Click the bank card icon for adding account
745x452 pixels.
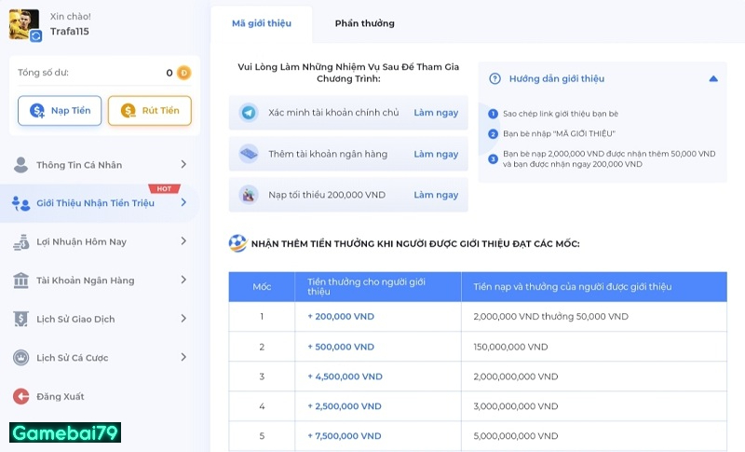(249, 154)
